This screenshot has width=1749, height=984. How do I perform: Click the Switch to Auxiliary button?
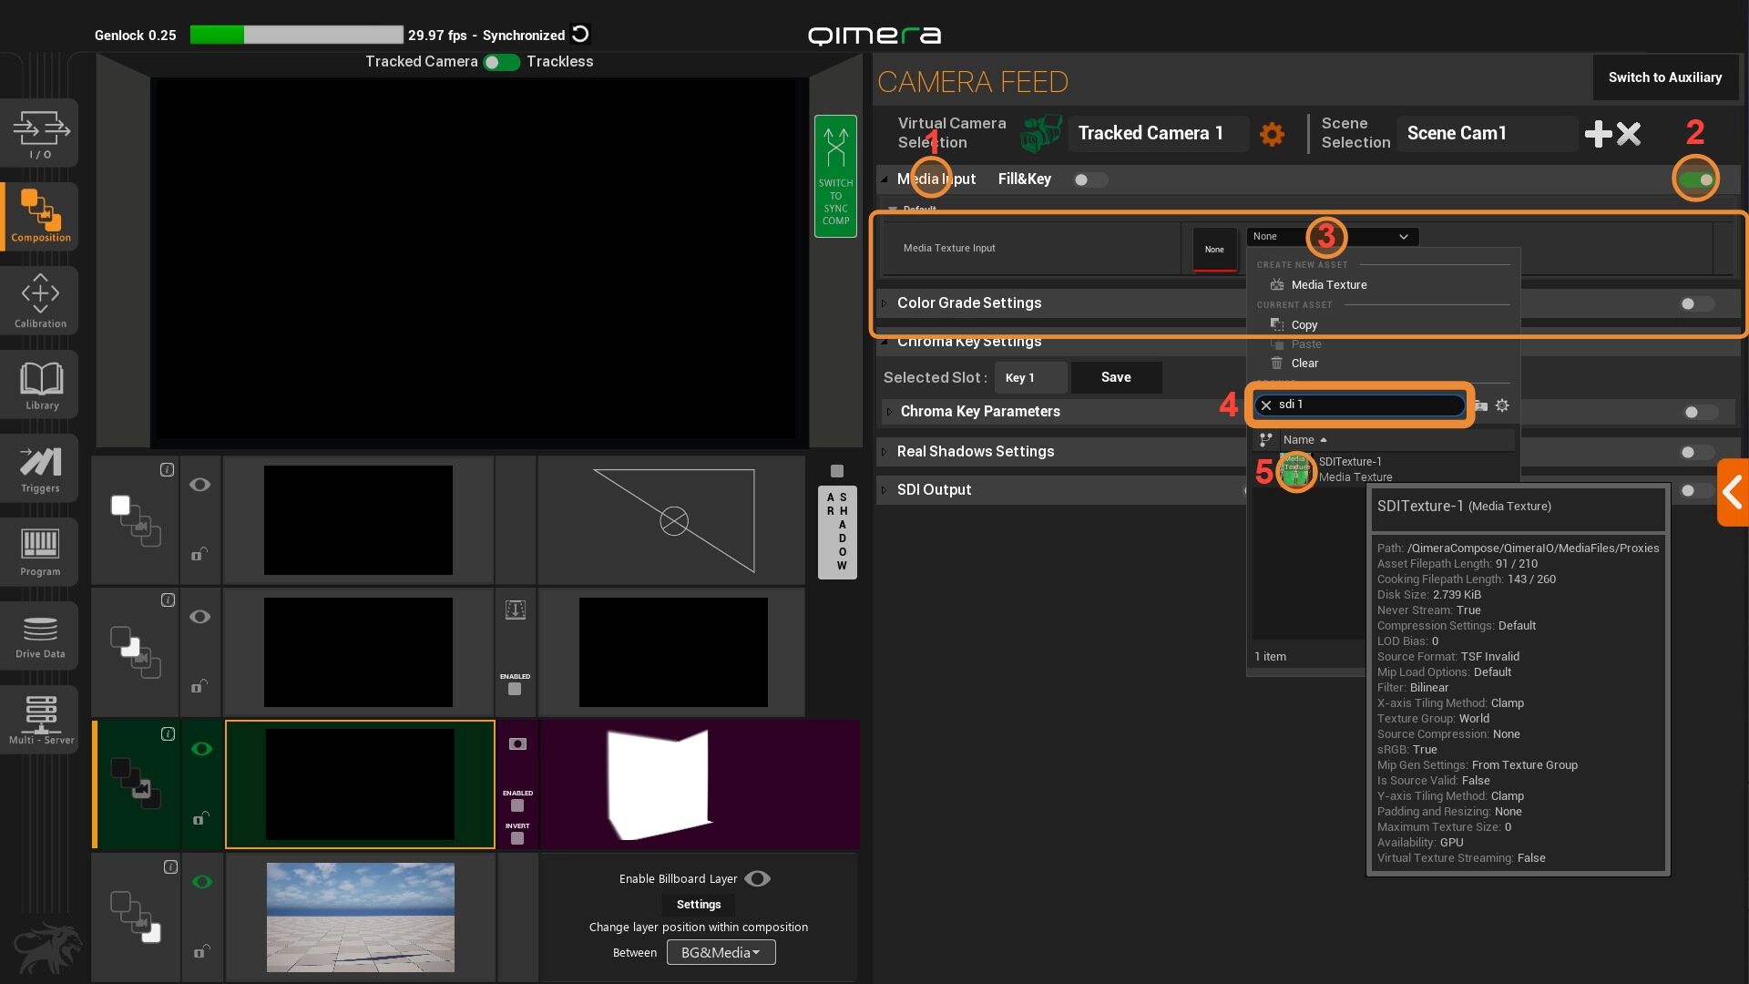pyautogui.click(x=1664, y=77)
